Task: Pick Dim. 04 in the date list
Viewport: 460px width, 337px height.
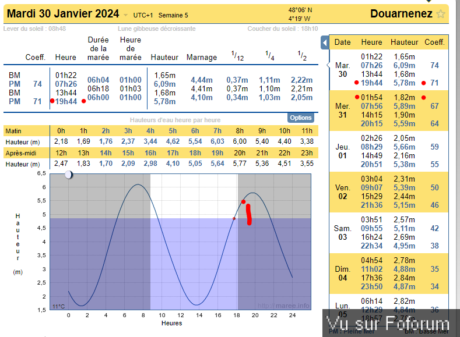Action: click(x=342, y=274)
